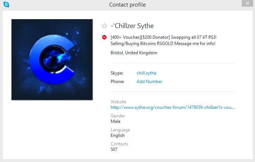The image size is (255, 162).
Task: Click the Contact profile window title
Action: [127, 5]
